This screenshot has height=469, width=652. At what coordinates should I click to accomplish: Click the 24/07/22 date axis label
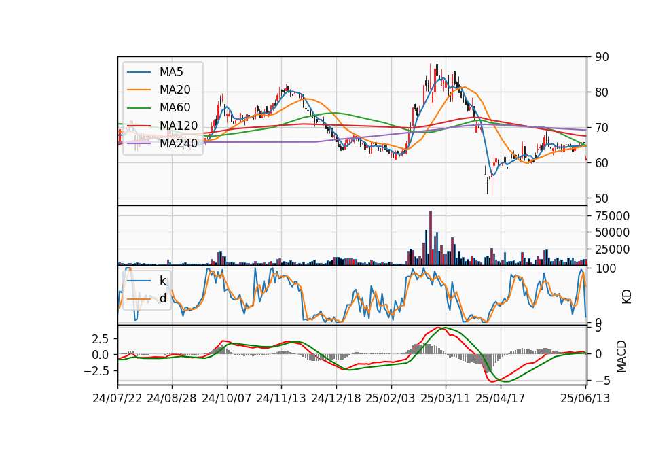[117, 398]
